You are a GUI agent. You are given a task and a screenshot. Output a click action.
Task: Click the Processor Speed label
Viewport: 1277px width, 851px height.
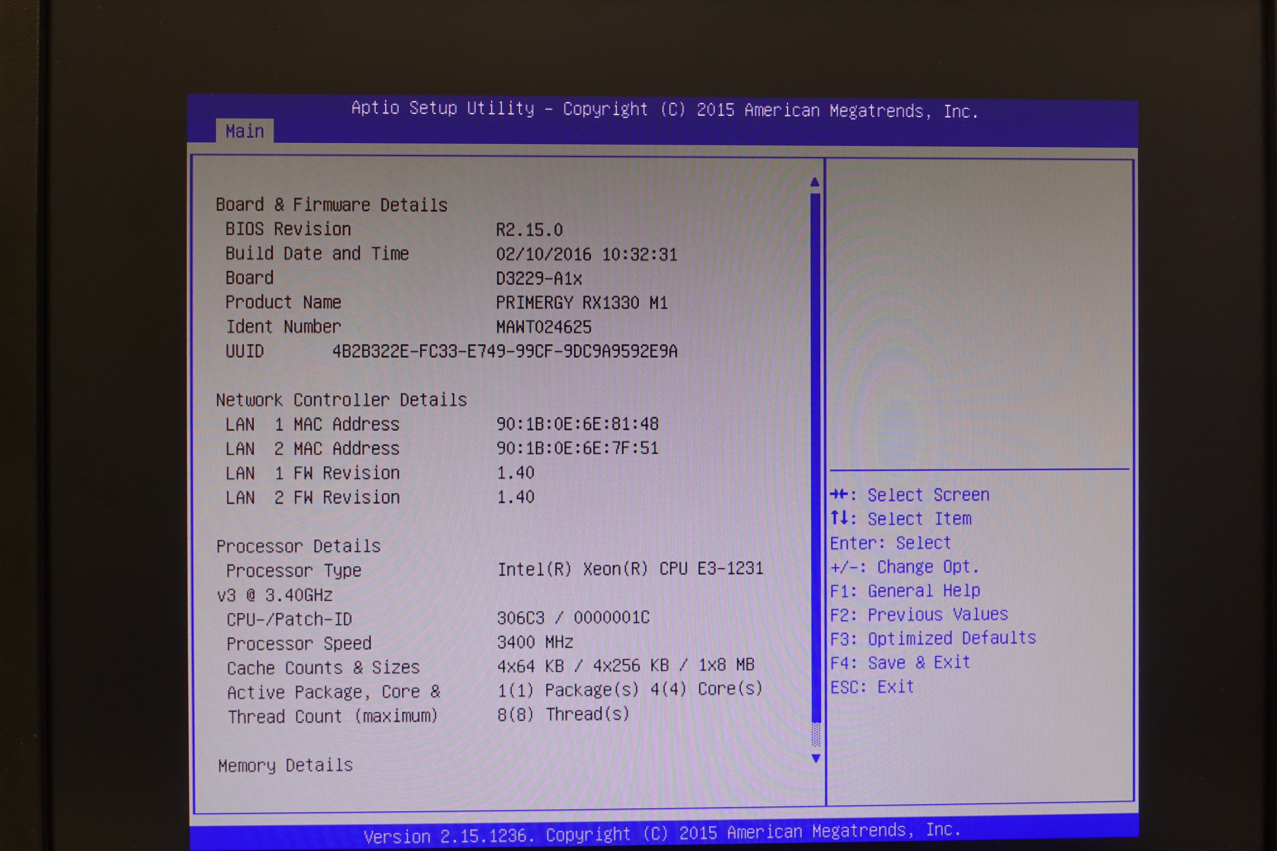pyautogui.click(x=299, y=644)
